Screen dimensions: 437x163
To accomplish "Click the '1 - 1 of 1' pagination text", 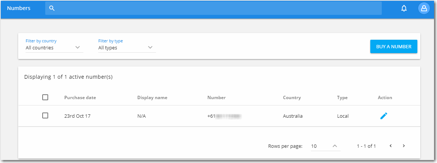I will (x=366, y=146).
